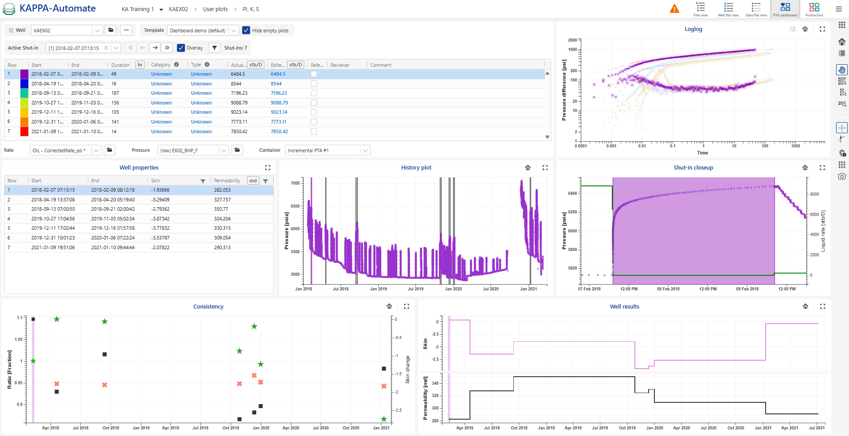This screenshot has height=436, width=849.
Task: Open the Well selector dropdown for KAEX02
Action: 97,30
